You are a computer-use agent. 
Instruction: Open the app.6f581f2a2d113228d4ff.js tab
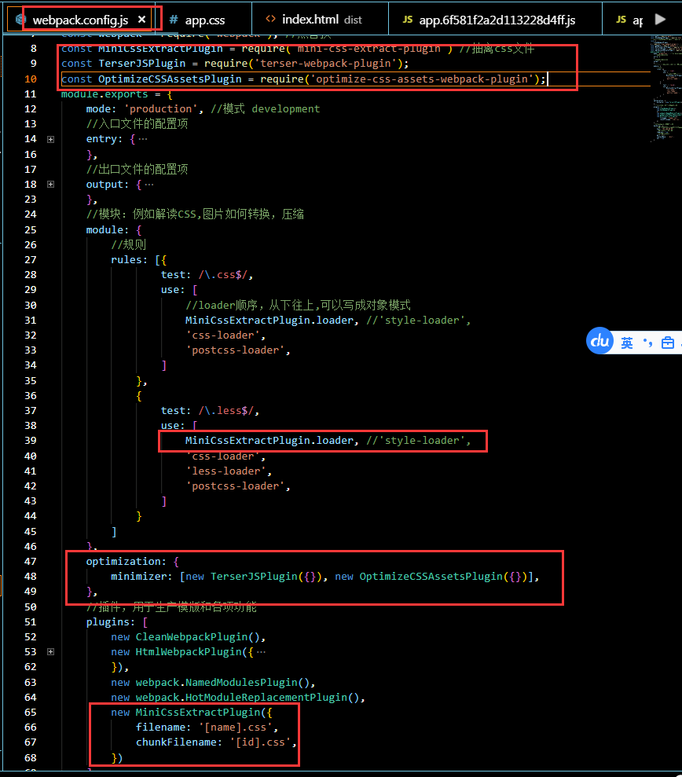tap(497, 20)
